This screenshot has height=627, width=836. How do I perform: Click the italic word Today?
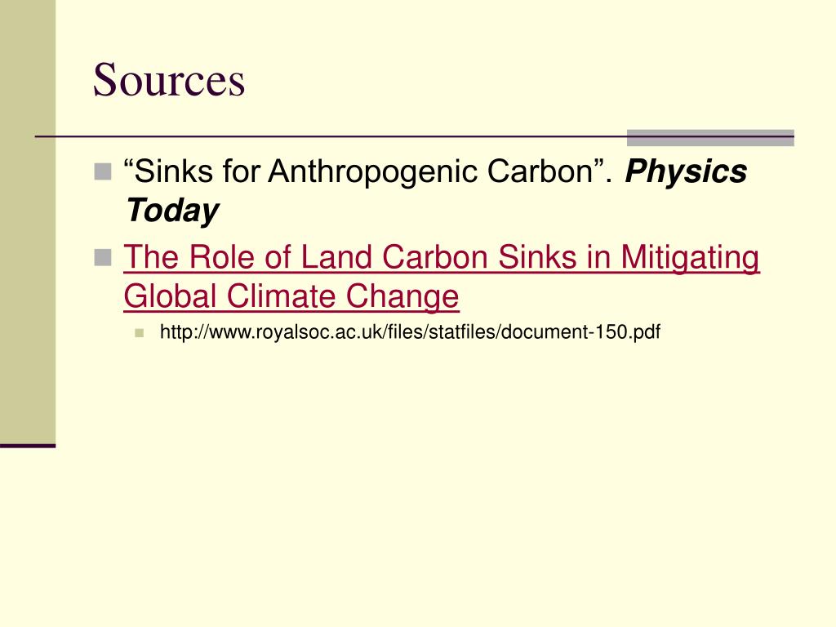coord(172,211)
